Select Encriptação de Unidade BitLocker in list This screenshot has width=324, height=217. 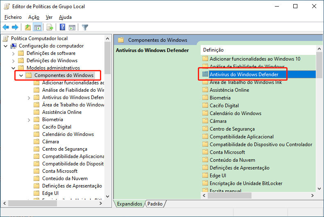click(x=246, y=183)
